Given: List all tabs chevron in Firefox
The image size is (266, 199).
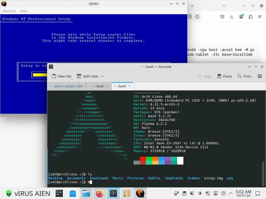Looking at the screenshot, I should tap(224, 6).
